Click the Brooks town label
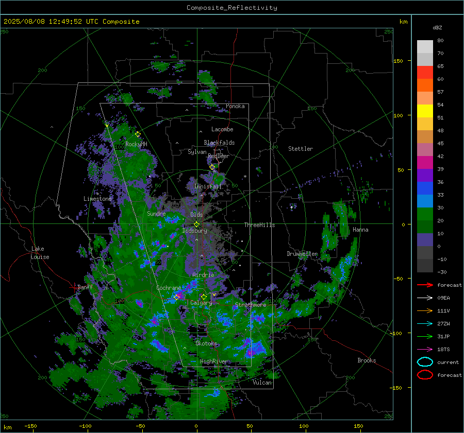464x433 pixels. pos(367,360)
